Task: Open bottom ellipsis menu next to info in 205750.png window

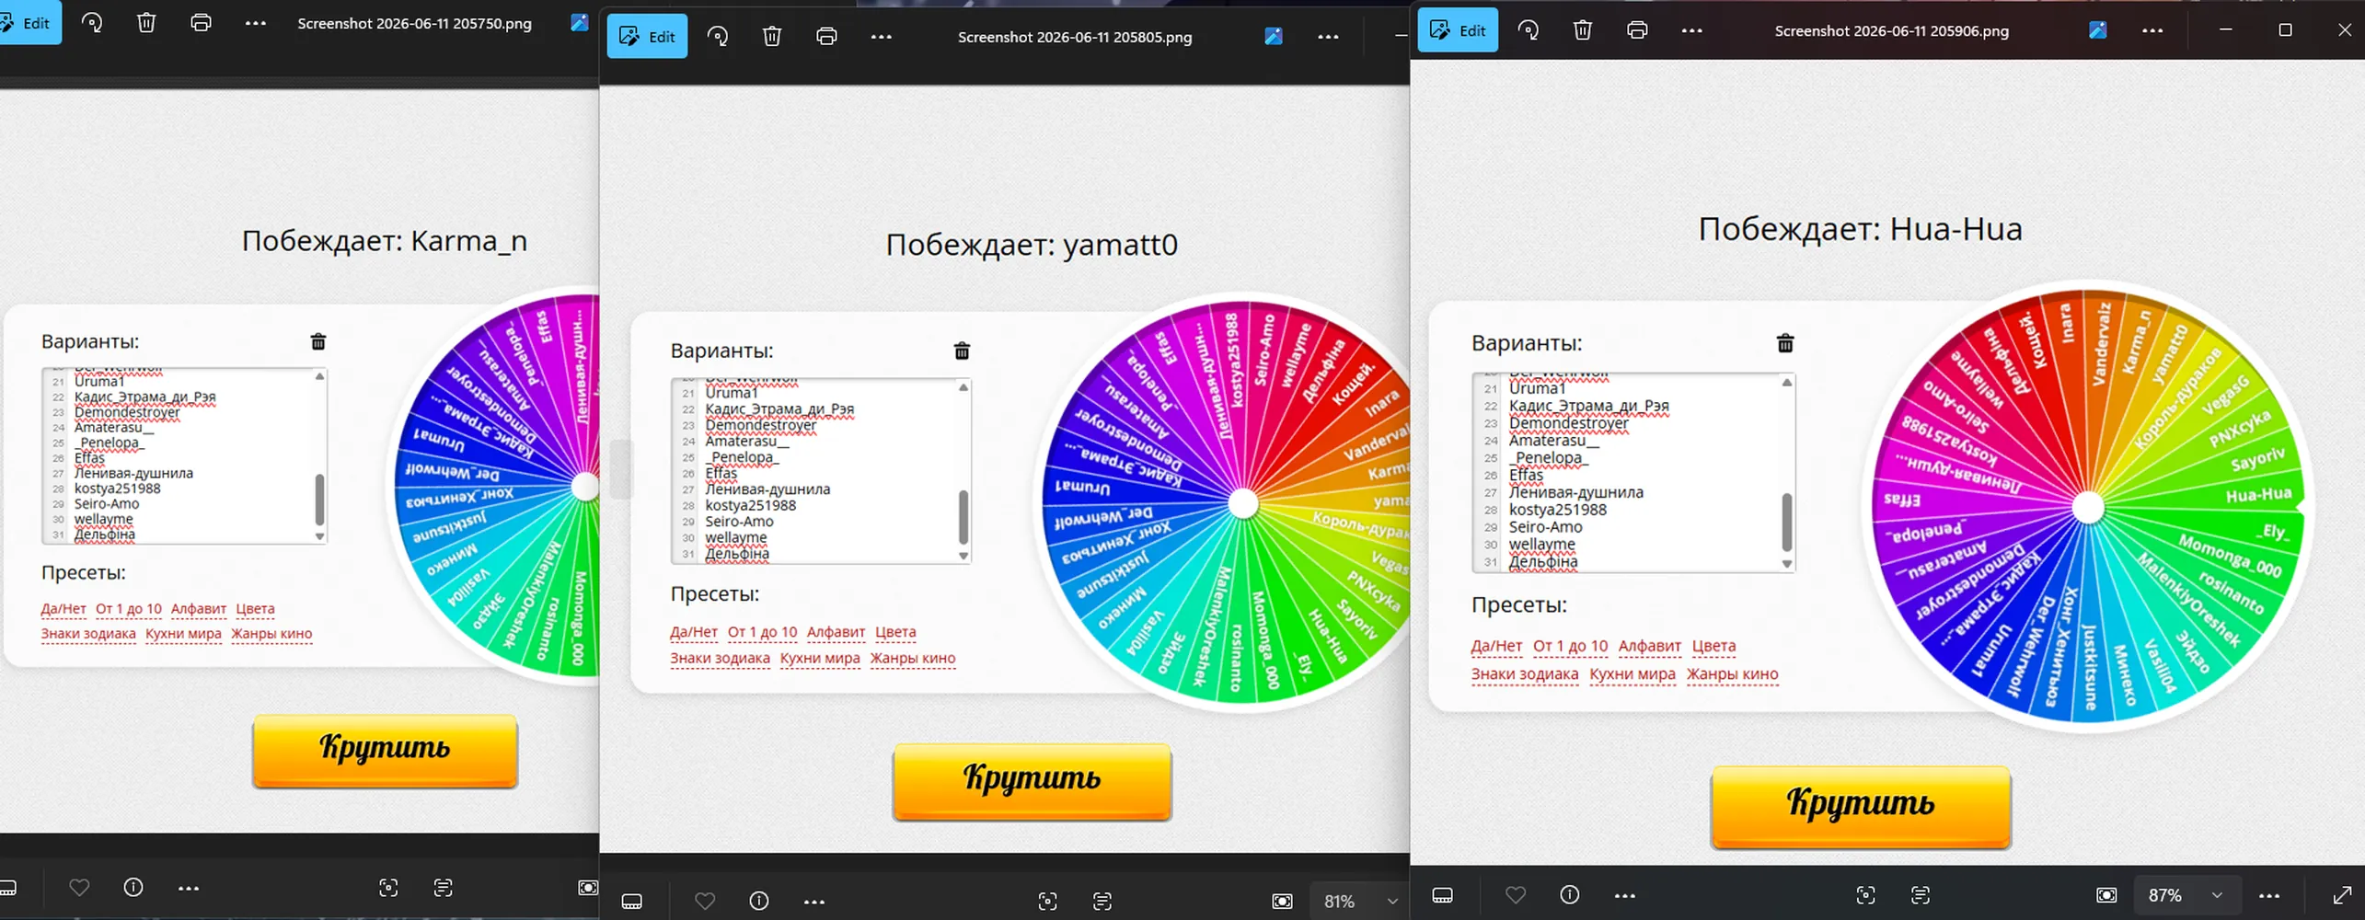Action: coord(189,888)
